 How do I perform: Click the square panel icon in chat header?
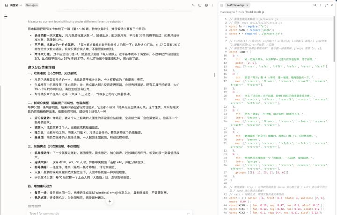[x=200, y=5]
